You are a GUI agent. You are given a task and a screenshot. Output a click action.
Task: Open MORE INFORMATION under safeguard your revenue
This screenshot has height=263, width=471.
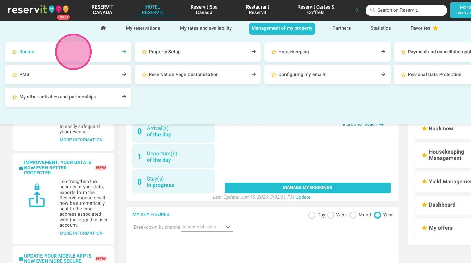pos(81,140)
